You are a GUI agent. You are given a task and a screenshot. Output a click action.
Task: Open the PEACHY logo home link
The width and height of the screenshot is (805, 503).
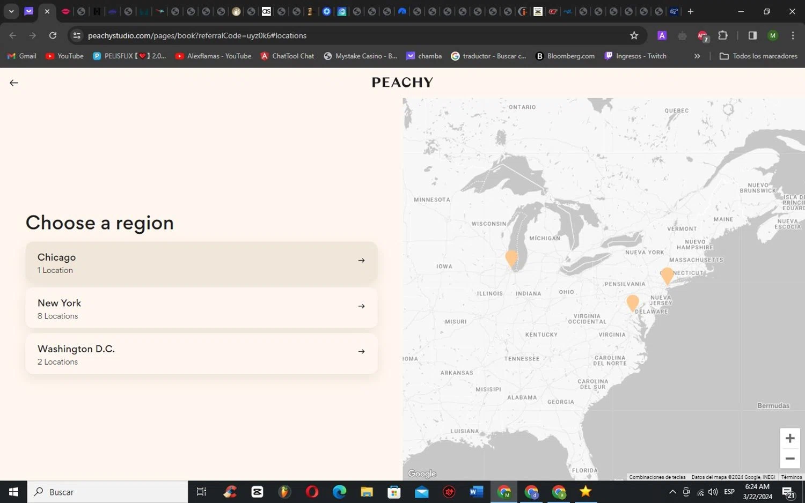tap(402, 82)
